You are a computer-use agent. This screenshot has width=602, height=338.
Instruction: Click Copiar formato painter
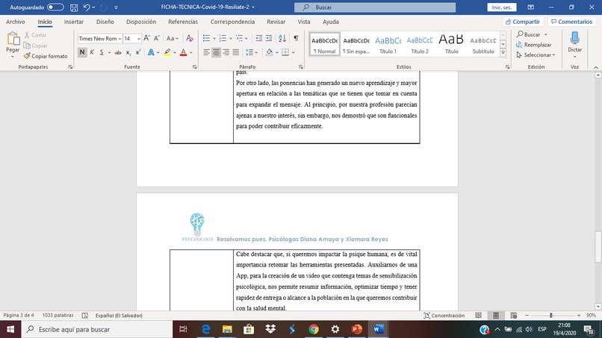click(46, 56)
